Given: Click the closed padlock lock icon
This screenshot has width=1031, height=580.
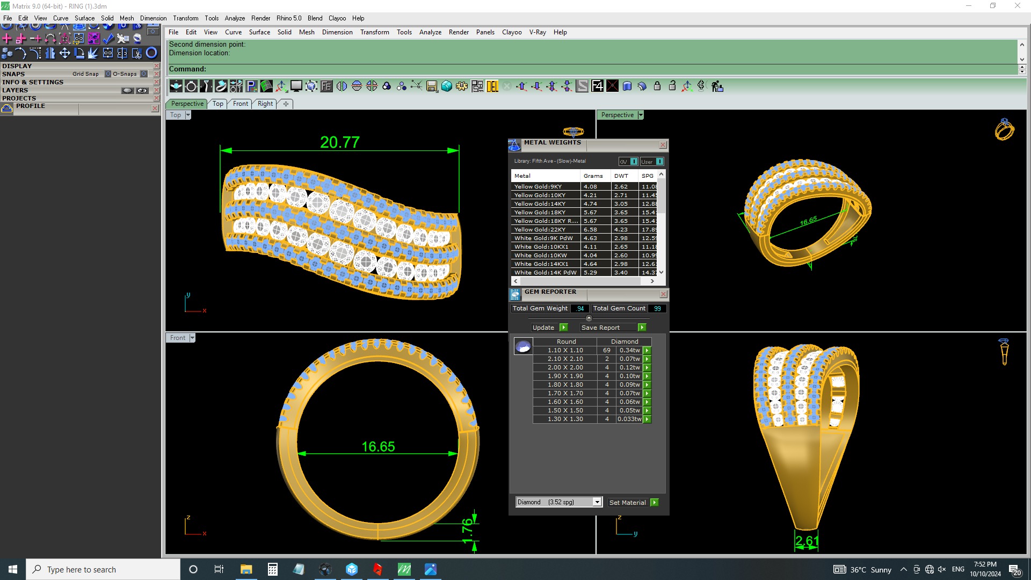Looking at the screenshot, I should tap(657, 86).
